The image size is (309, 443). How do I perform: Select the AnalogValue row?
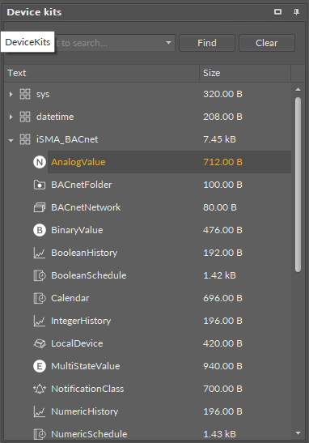coord(169,162)
